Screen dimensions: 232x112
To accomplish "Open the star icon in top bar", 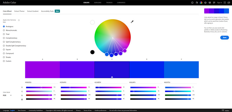I will pyautogui.click(x=192, y=3).
